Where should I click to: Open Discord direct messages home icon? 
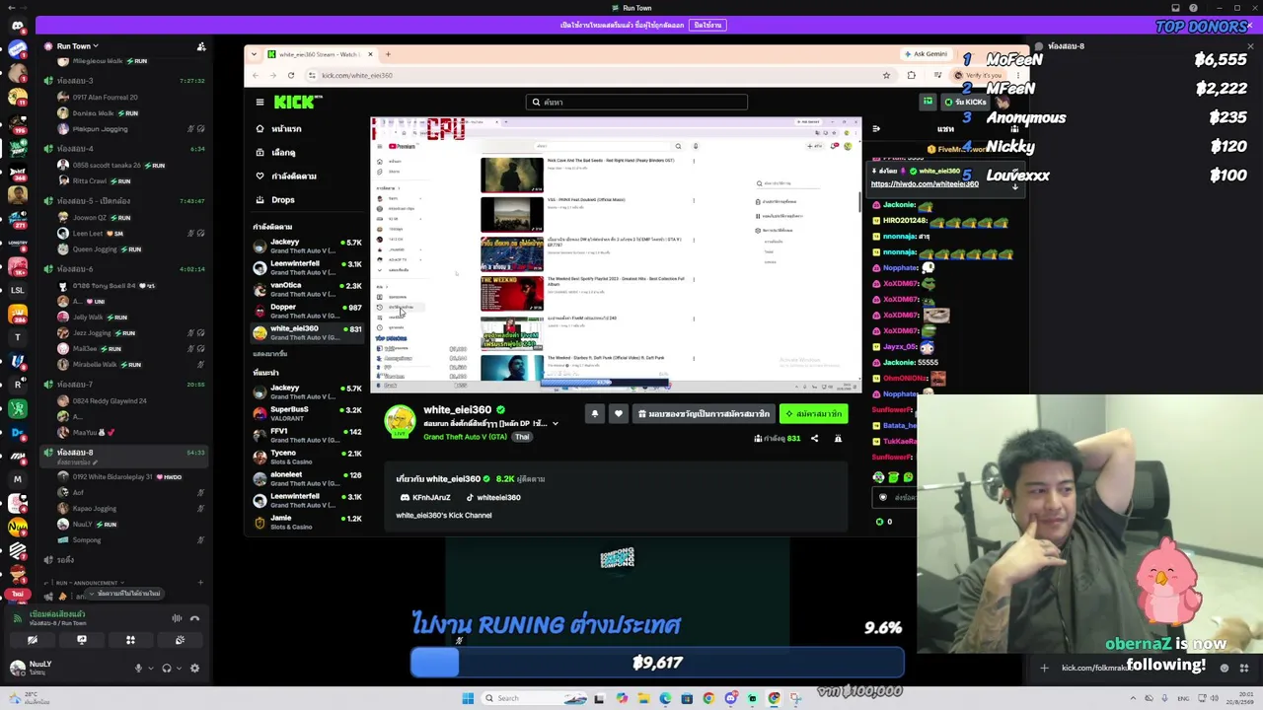click(17, 24)
